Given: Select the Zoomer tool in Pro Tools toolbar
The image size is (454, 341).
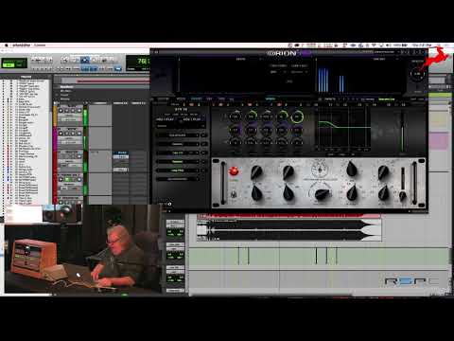Looking at the screenshot, I should (65, 60).
